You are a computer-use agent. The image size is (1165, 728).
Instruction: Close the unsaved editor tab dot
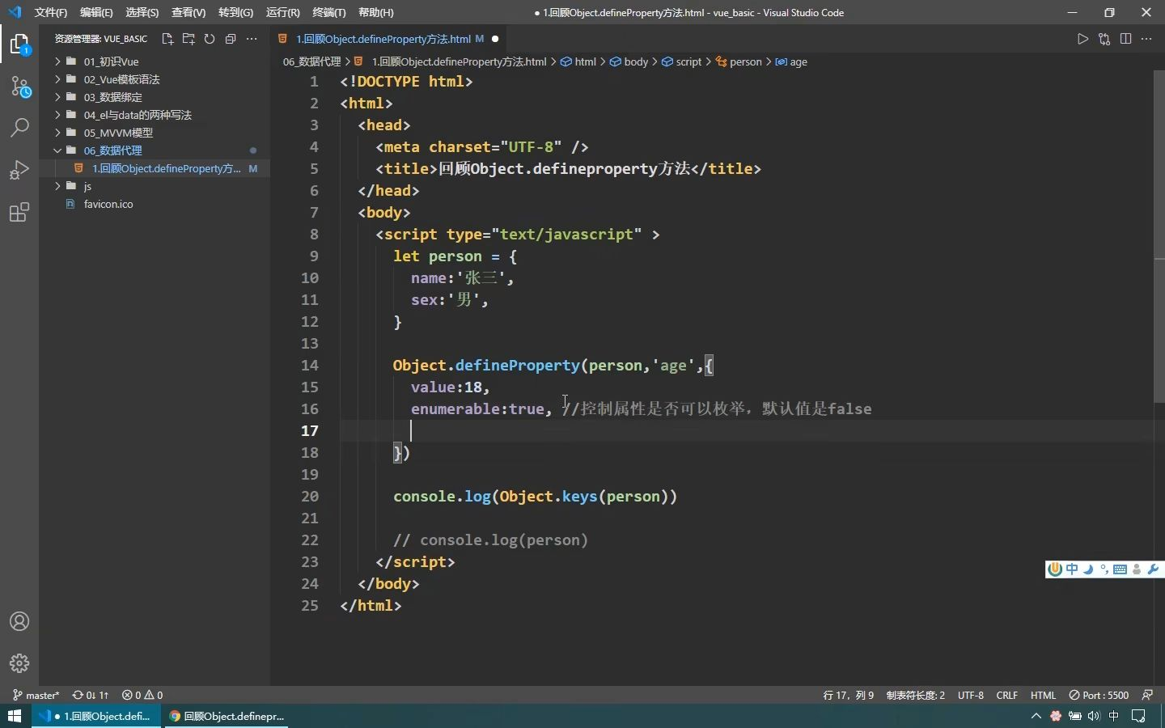tap(495, 39)
